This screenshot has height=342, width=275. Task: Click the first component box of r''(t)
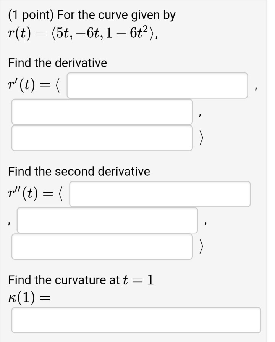160,194
